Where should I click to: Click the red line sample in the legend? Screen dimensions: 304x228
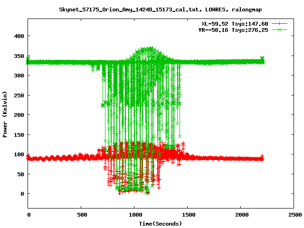pos(279,24)
